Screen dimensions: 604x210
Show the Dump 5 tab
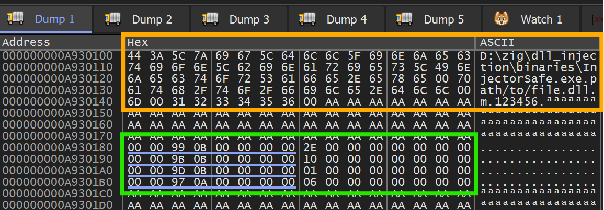pos(434,19)
